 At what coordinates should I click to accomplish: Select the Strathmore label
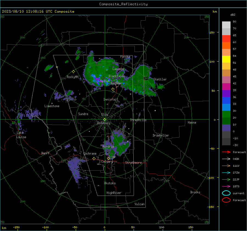[x=133, y=163]
